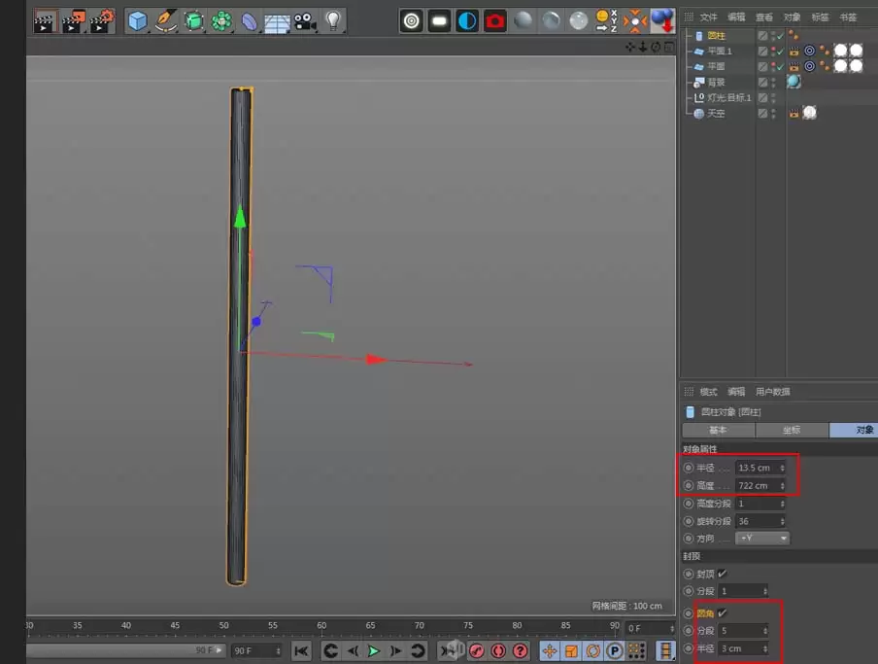Toggle the visibility dot of 平面.1
Viewport: 878px width, 664px height.
773,50
